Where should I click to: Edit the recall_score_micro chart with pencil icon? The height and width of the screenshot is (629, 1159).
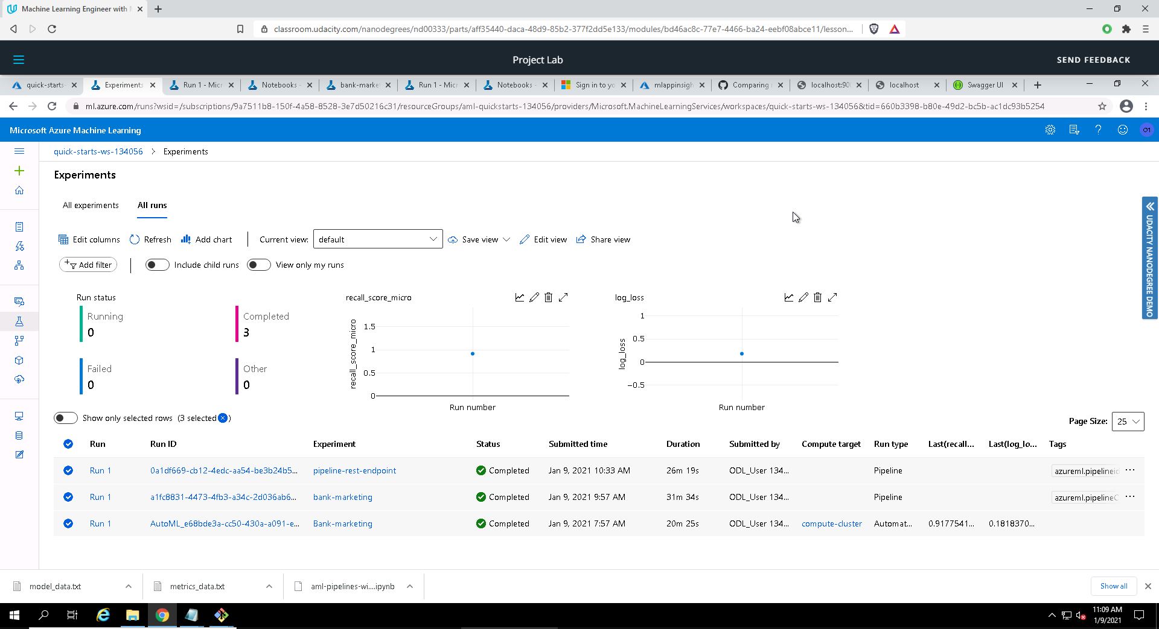coord(534,297)
